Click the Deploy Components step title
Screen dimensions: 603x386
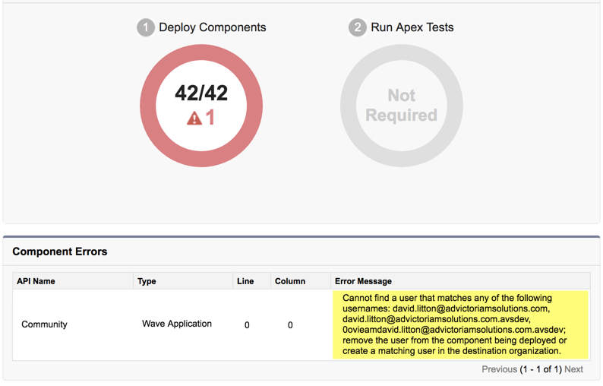pyautogui.click(x=212, y=27)
